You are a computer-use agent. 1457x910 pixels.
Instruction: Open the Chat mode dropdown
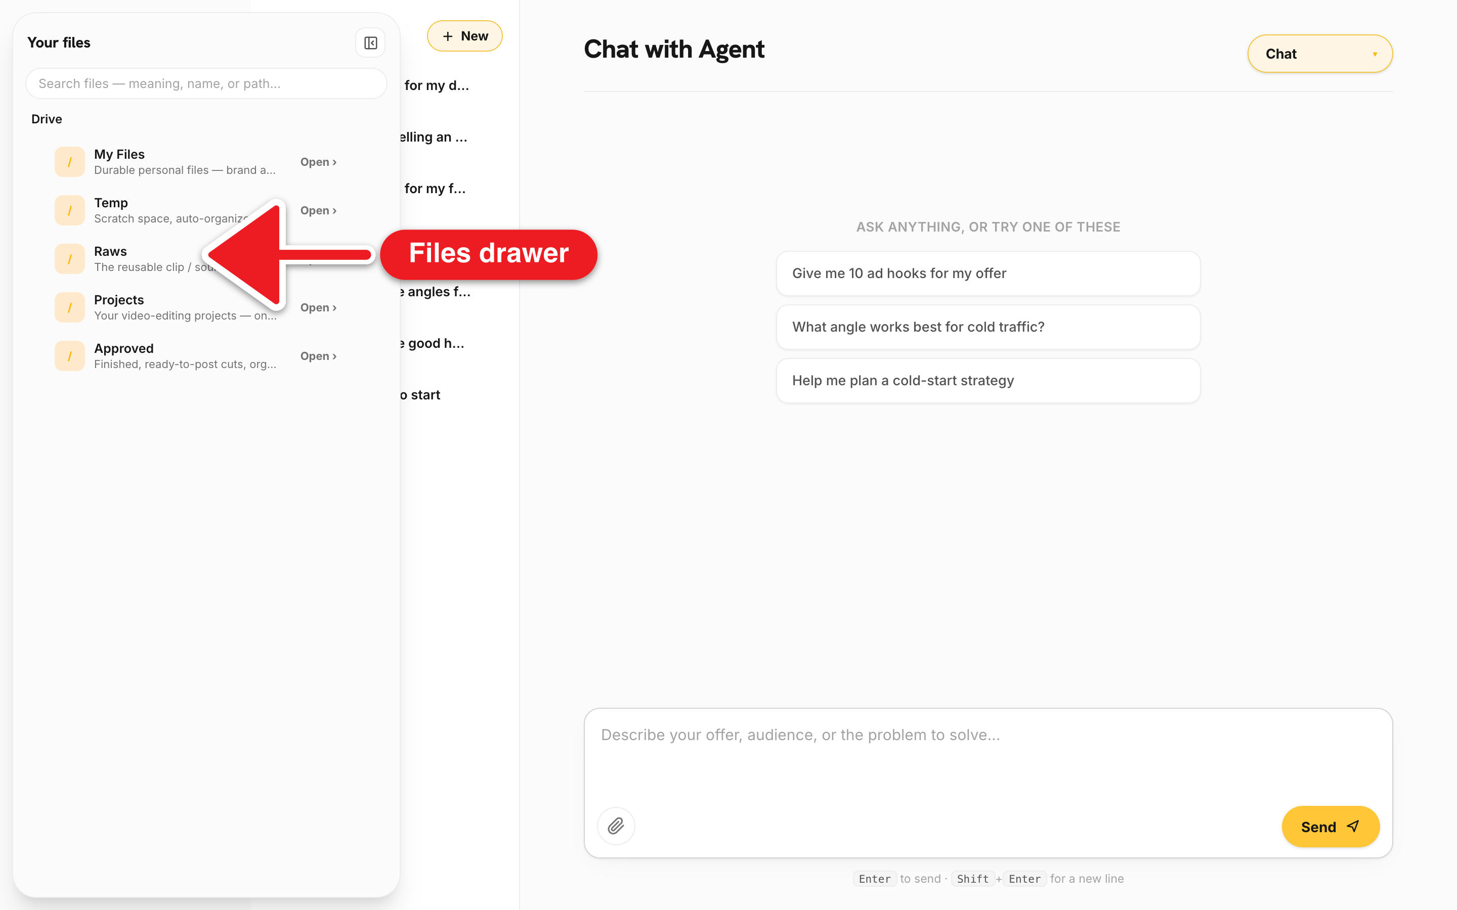[x=1320, y=54]
